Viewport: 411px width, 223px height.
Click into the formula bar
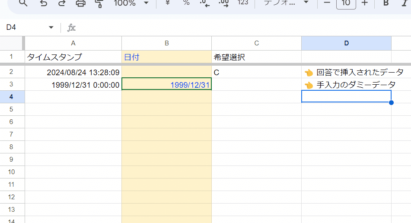[244, 28]
